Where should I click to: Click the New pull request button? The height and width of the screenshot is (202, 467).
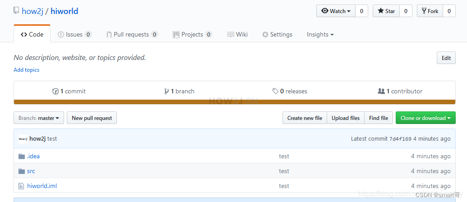pos(92,118)
